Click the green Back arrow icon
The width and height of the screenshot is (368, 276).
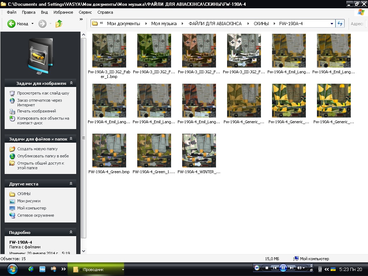(11, 24)
